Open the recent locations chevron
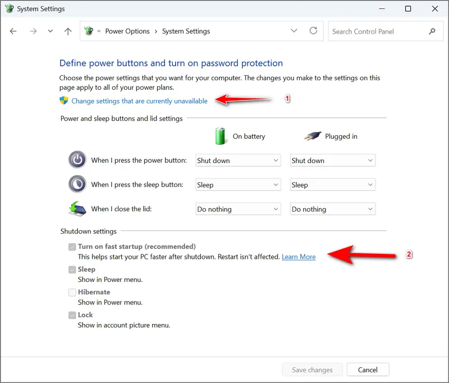The image size is (449, 383). (x=51, y=31)
